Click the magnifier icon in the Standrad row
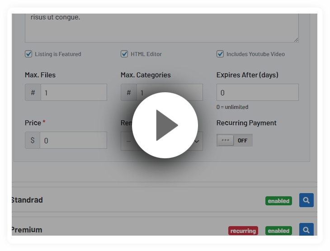Image resolution: width=330 pixels, height=251 pixels. 306,200
